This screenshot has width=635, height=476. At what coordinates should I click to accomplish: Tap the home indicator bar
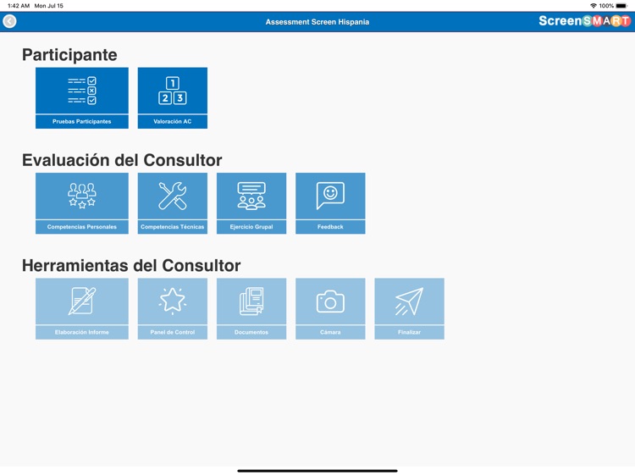(x=317, y=471)
